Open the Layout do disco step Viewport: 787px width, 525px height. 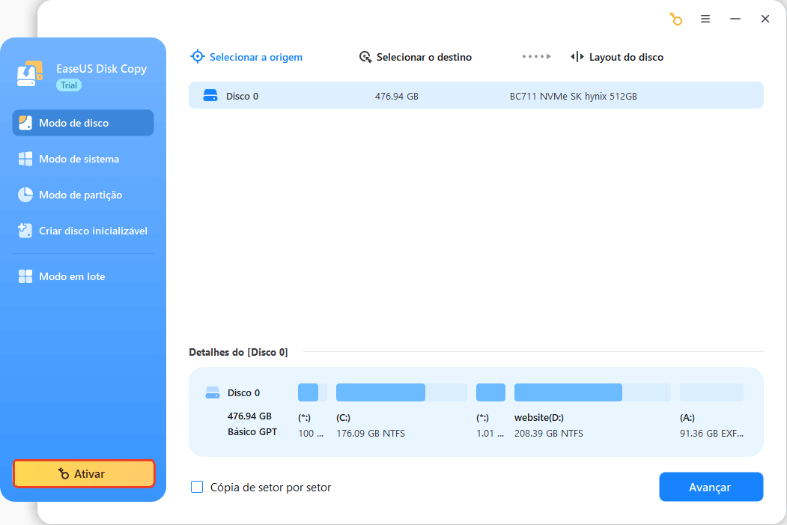point(616,56)
